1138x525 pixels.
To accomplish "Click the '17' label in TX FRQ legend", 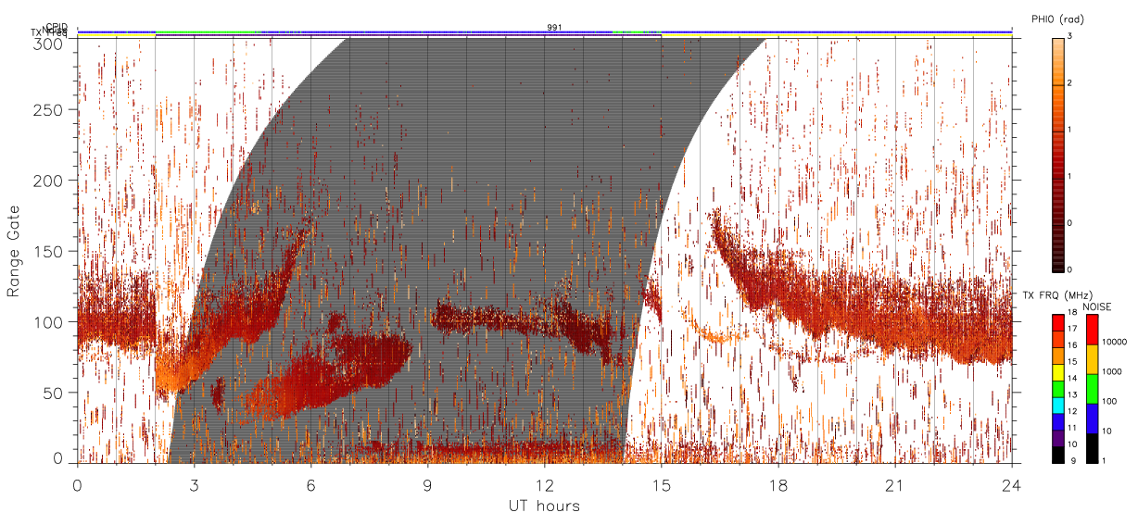I will (x=1072, y=329).
